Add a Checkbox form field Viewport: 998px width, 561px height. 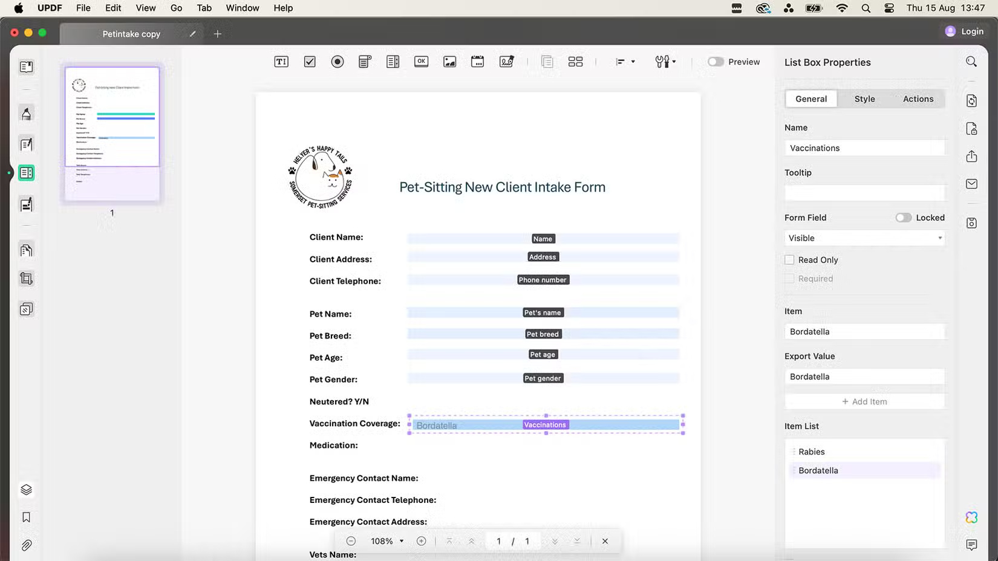coord(309,61)
